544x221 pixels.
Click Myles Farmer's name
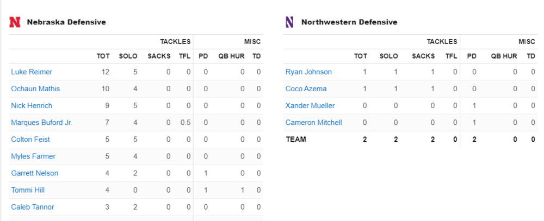33,156
